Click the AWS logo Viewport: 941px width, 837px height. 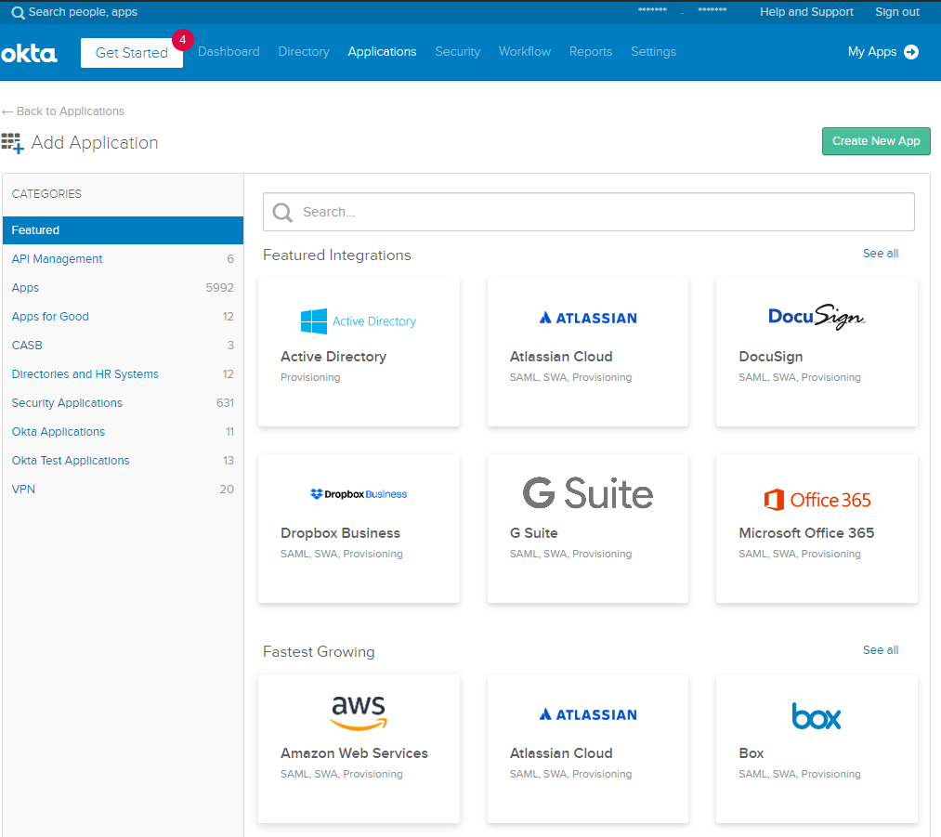point(359,713)
